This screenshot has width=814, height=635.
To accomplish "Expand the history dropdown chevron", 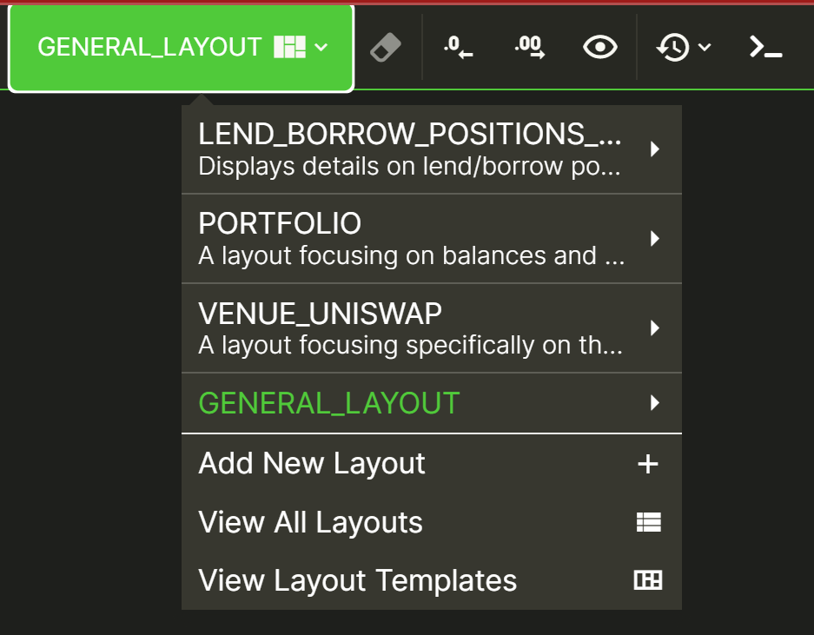I will point(705,47).
